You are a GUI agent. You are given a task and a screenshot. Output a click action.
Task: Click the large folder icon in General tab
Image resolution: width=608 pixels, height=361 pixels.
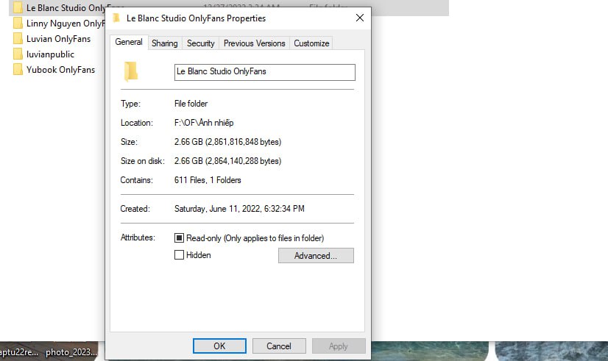tap(131, 71)
